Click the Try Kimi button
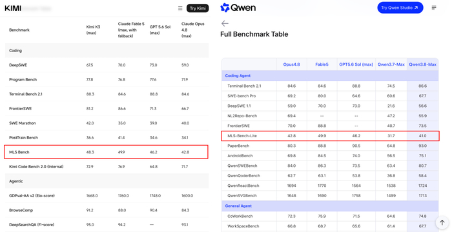The image size is (452, 232). tap(198, 8)
